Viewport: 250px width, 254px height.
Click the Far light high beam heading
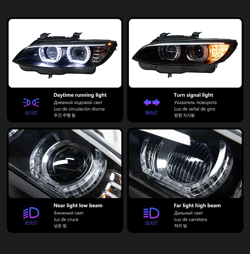pyautogui.click(x=197, y=206)
